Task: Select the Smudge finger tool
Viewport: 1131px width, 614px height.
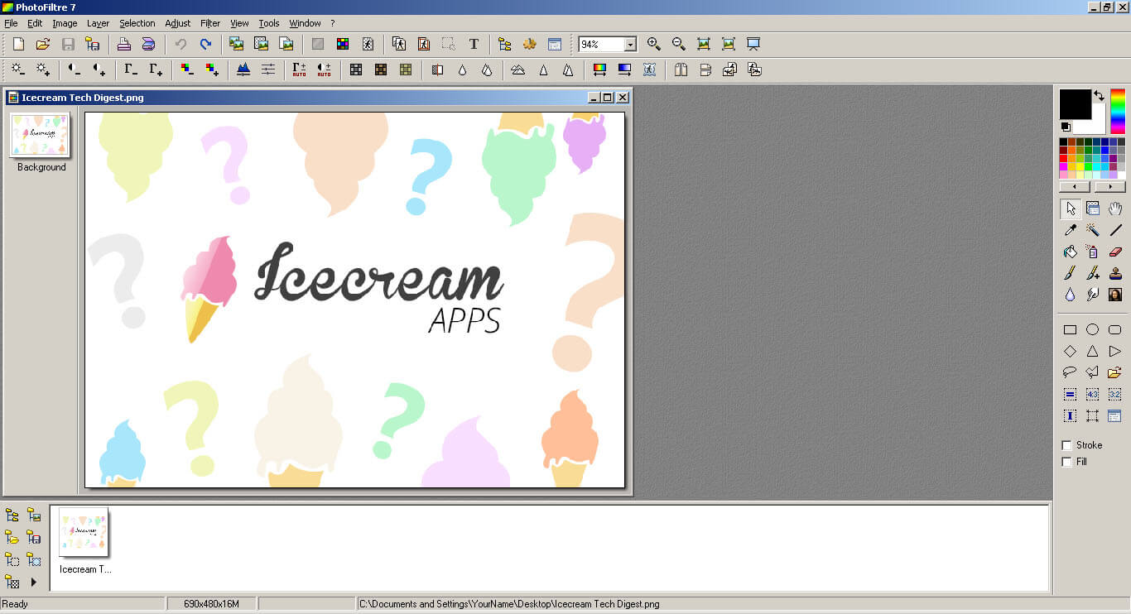Action: point(1092,295)
